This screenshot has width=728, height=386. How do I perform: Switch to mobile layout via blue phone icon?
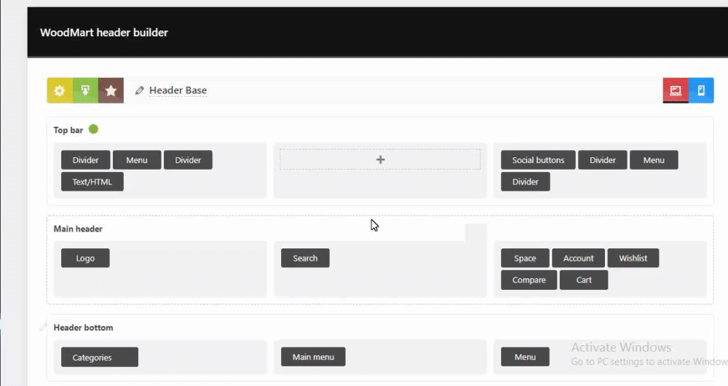(x=701, y=90)
